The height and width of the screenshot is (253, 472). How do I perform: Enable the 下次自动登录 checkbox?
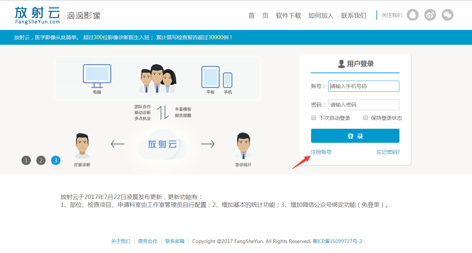[314, 118]
